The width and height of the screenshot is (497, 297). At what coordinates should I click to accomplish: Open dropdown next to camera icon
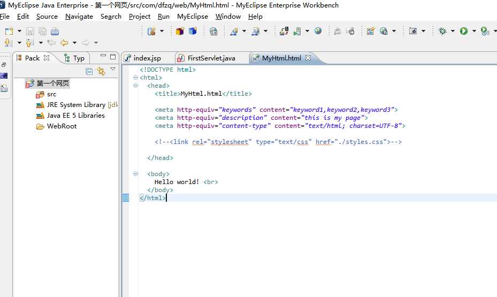(x=423, y=31)
